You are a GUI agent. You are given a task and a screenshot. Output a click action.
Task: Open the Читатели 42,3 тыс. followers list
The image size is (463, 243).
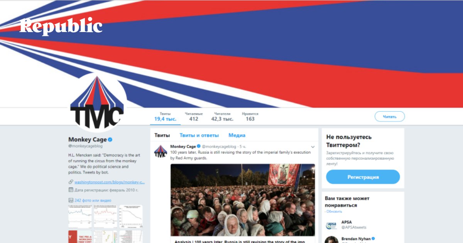222,117
